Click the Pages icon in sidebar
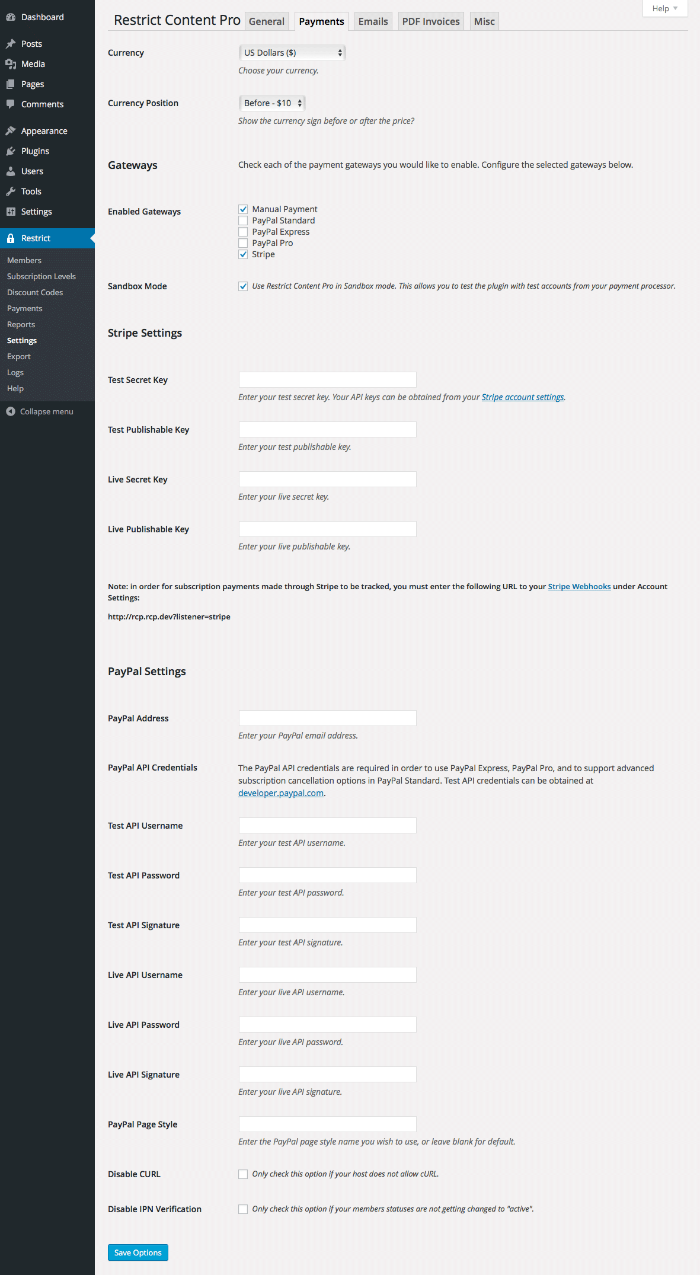 click(x=11, y=84)
